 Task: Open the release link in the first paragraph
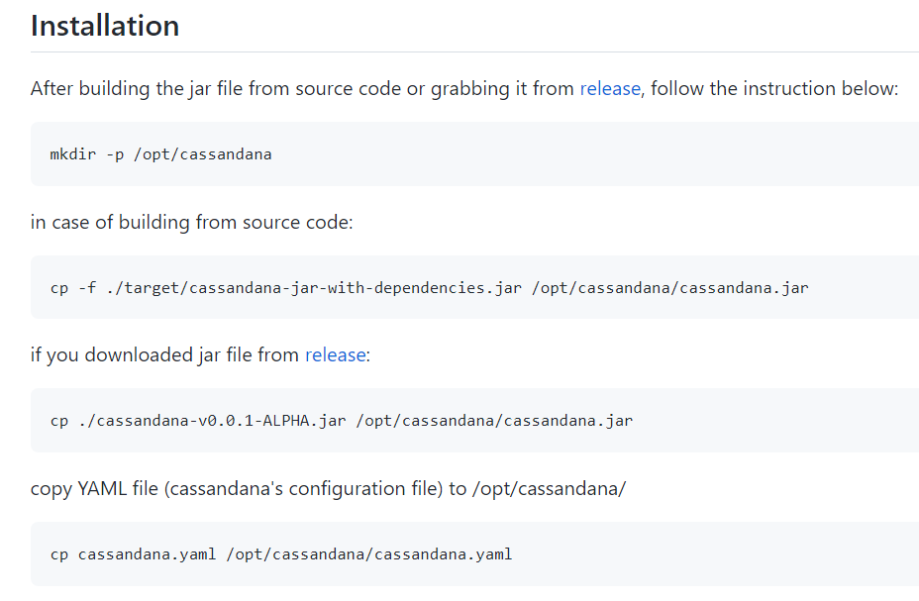coord(610,88)
